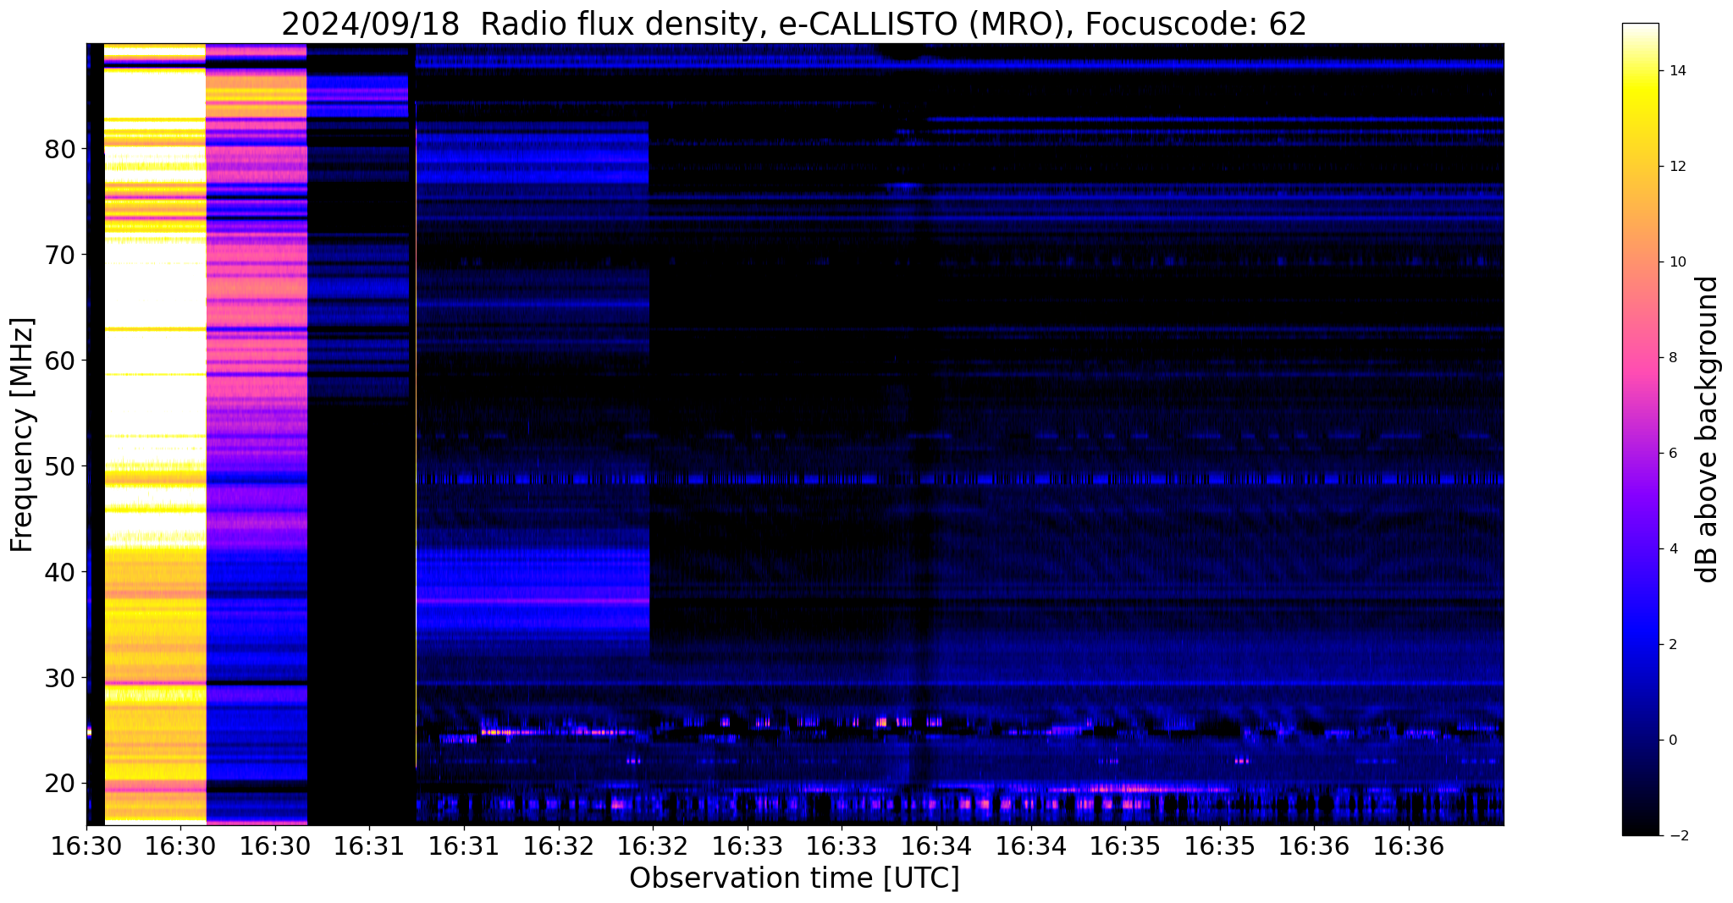
Task: Click the bright white-yellow burst block in spectrogram
Action: click(155, 434)
